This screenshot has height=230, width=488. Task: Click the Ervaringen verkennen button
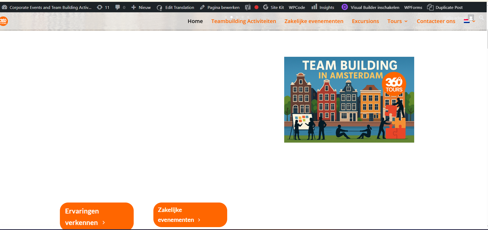tap(97, 216)
